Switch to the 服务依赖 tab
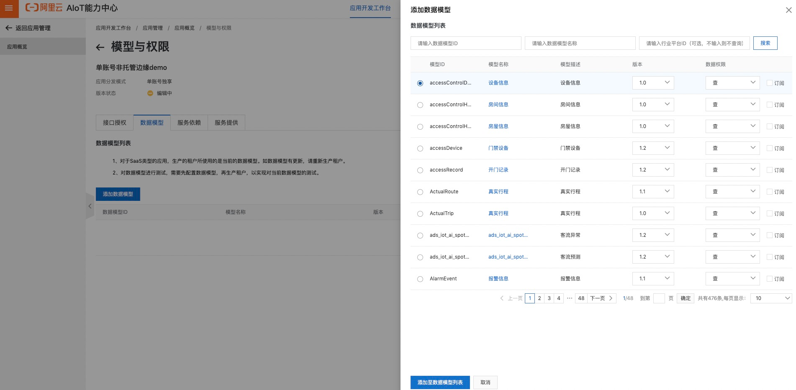The width and height of the screenshot is (796, 390). click(x=189, y=123)
